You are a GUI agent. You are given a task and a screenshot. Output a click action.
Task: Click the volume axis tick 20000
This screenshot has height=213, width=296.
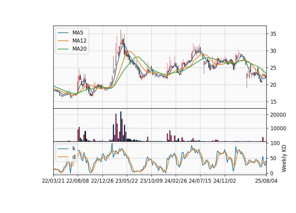pos(278,115)
